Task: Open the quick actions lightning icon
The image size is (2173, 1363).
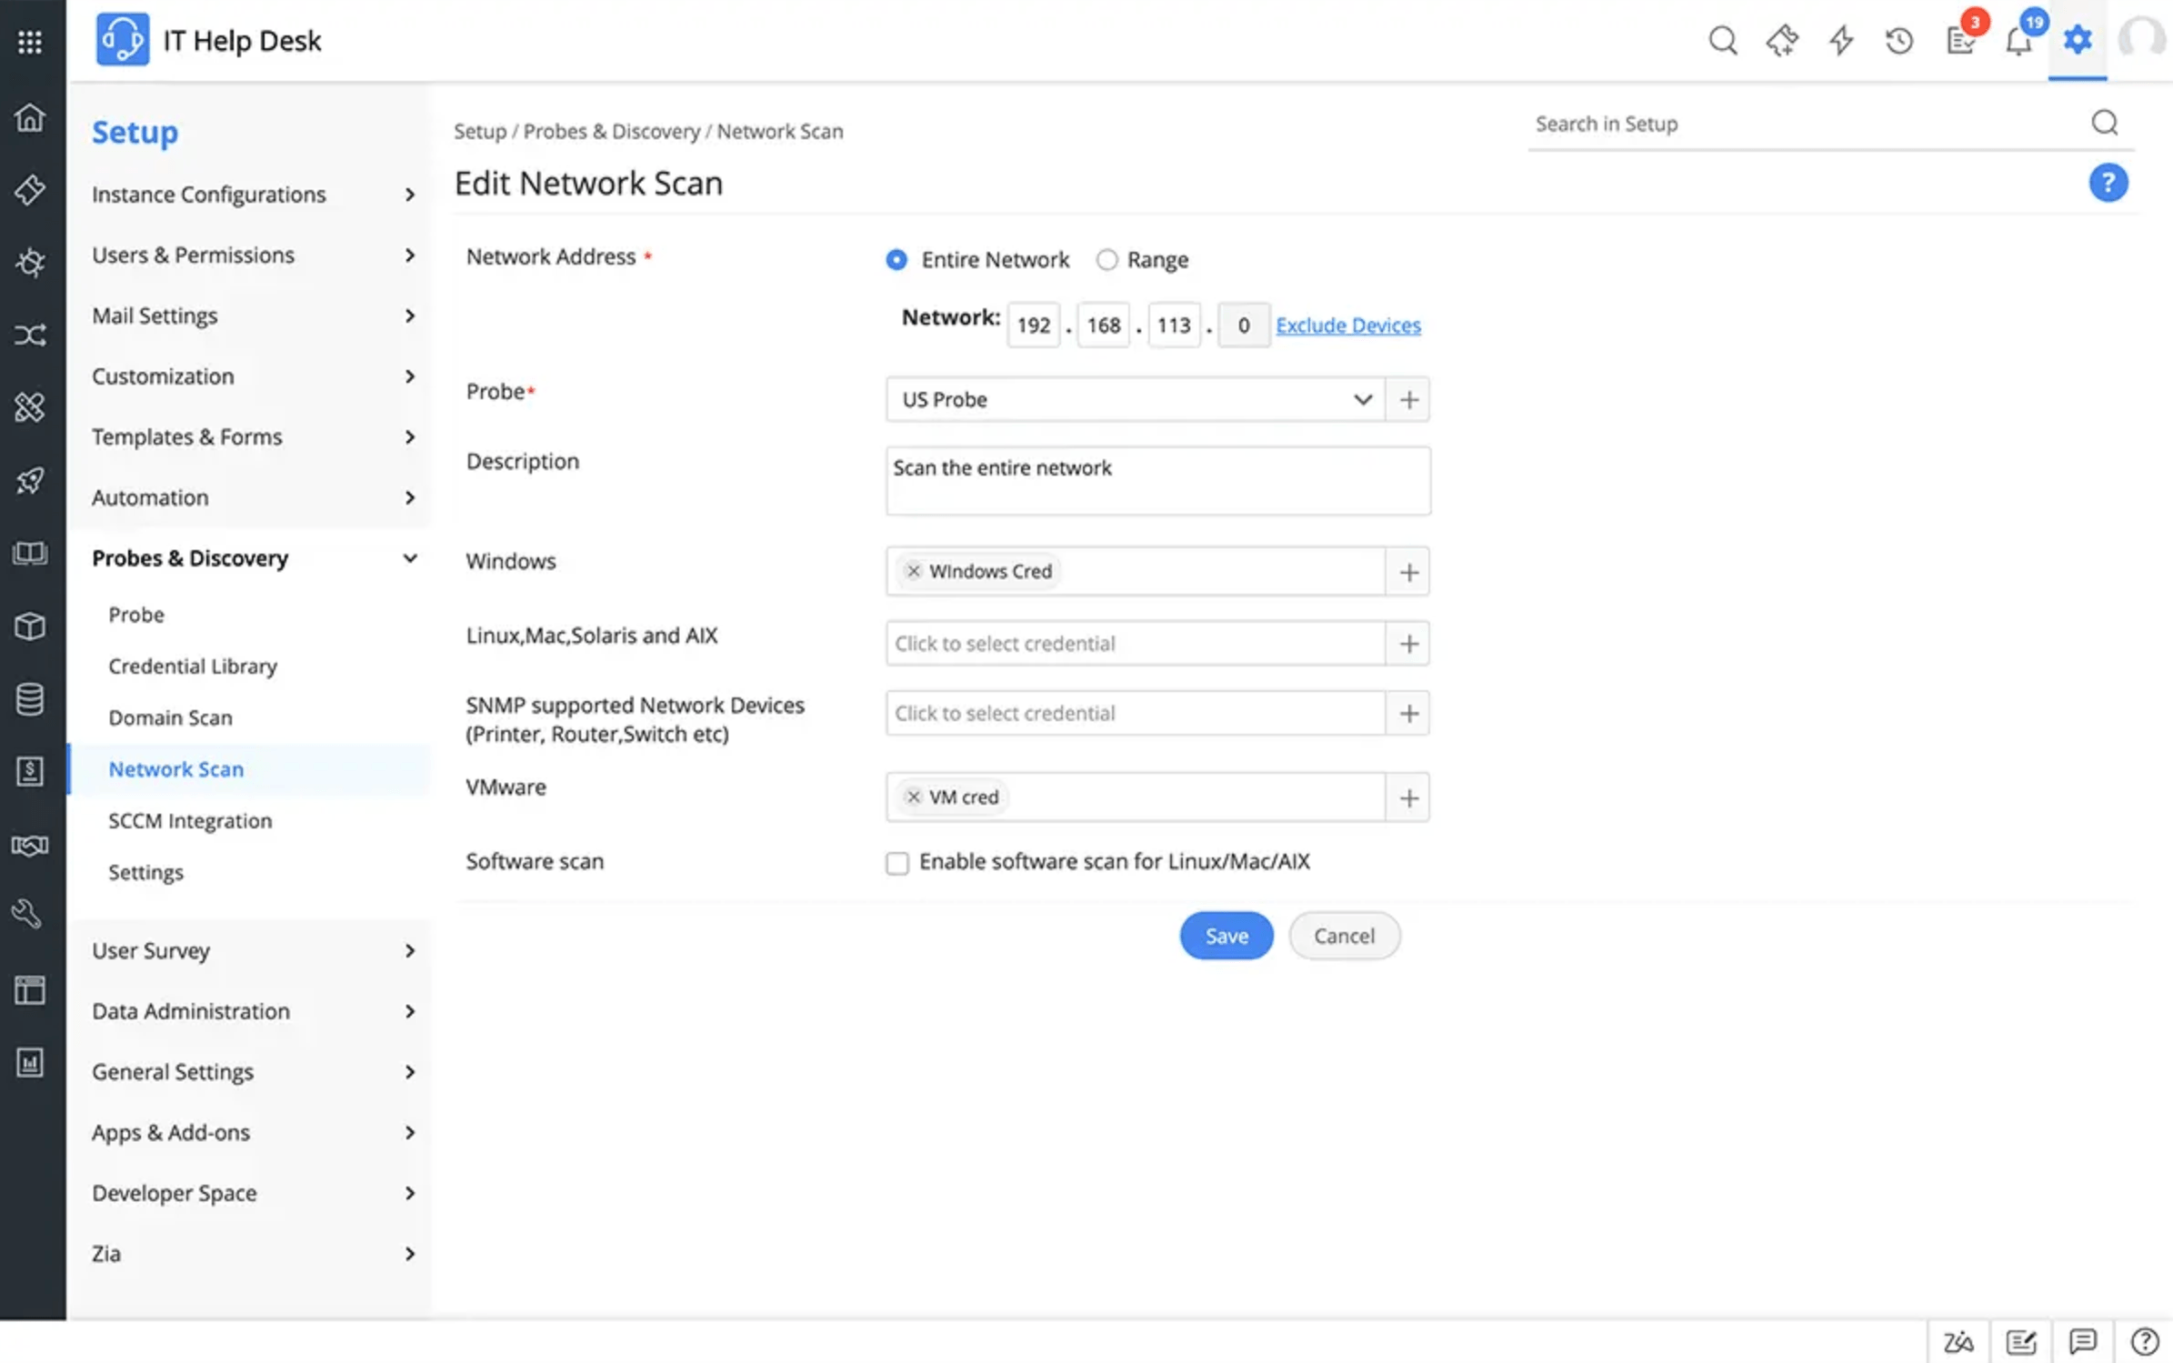Action: tap(1841, 41)
